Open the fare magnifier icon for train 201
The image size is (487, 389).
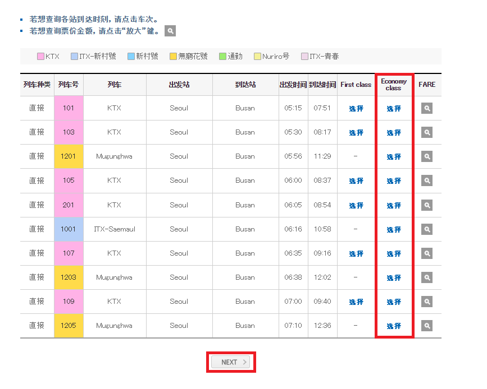pyautogui.click(x=427, y=205)
